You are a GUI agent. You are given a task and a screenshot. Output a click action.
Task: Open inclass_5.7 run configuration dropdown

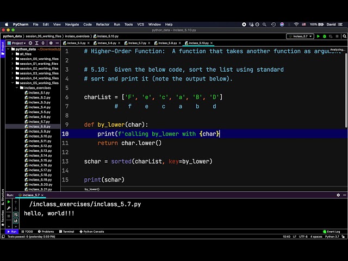[x=300, y=36]
